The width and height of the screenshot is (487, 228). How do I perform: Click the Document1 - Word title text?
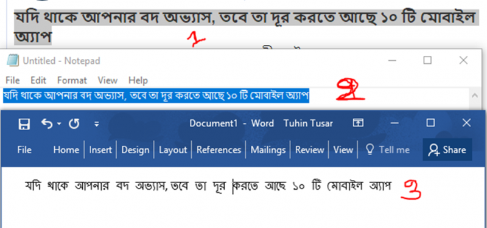click(232, 123)
